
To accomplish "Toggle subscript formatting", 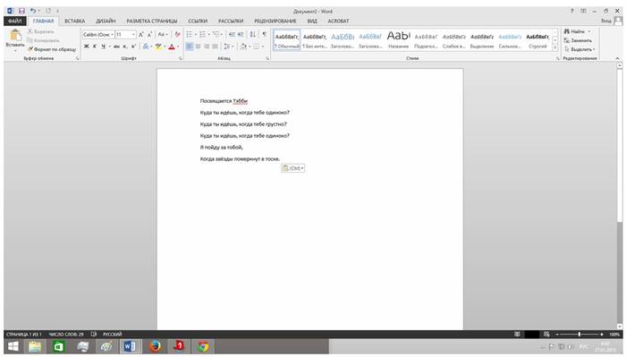I will (125, 47).
